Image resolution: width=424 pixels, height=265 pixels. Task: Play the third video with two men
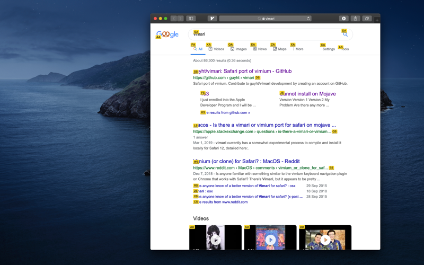point(325,237)
